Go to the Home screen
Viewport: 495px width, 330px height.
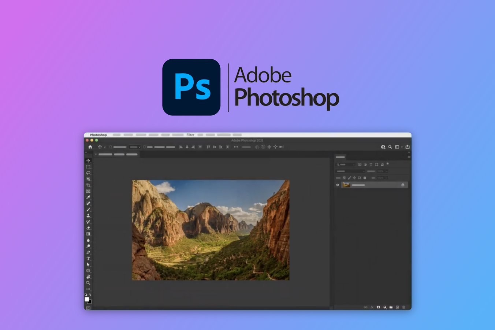pyautogui.click(x=90, y=147)
